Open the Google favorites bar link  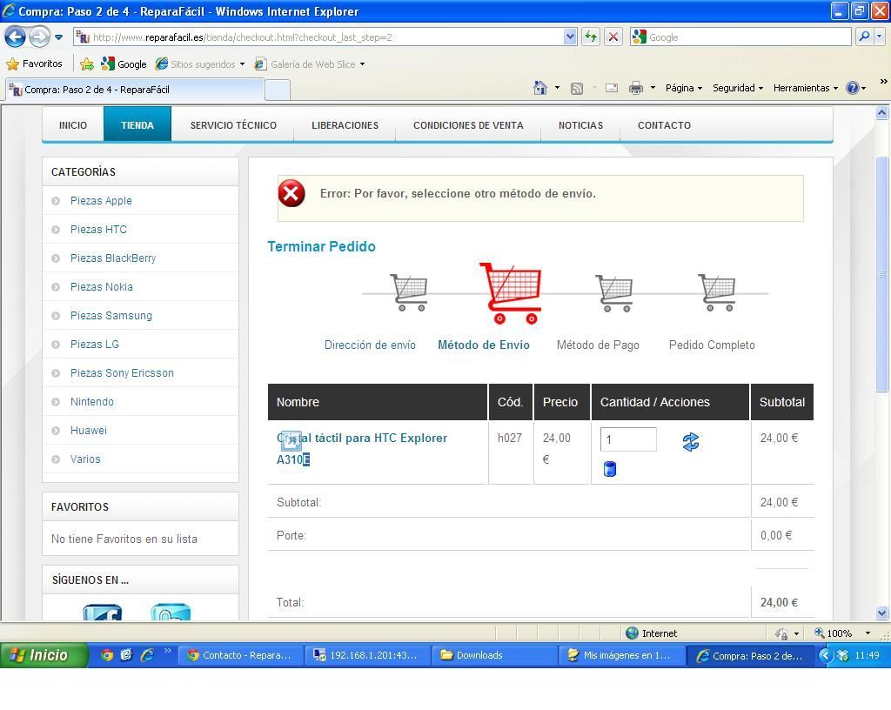click(x=124, y=64)
